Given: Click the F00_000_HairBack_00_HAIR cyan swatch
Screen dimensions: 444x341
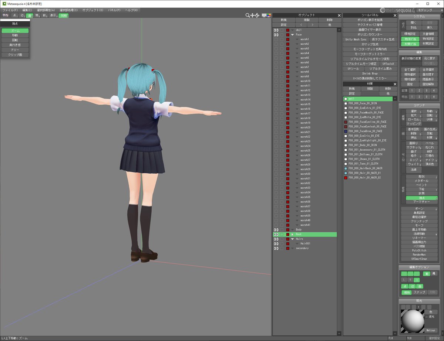Looking at the screenshot, I should point(346,168).
